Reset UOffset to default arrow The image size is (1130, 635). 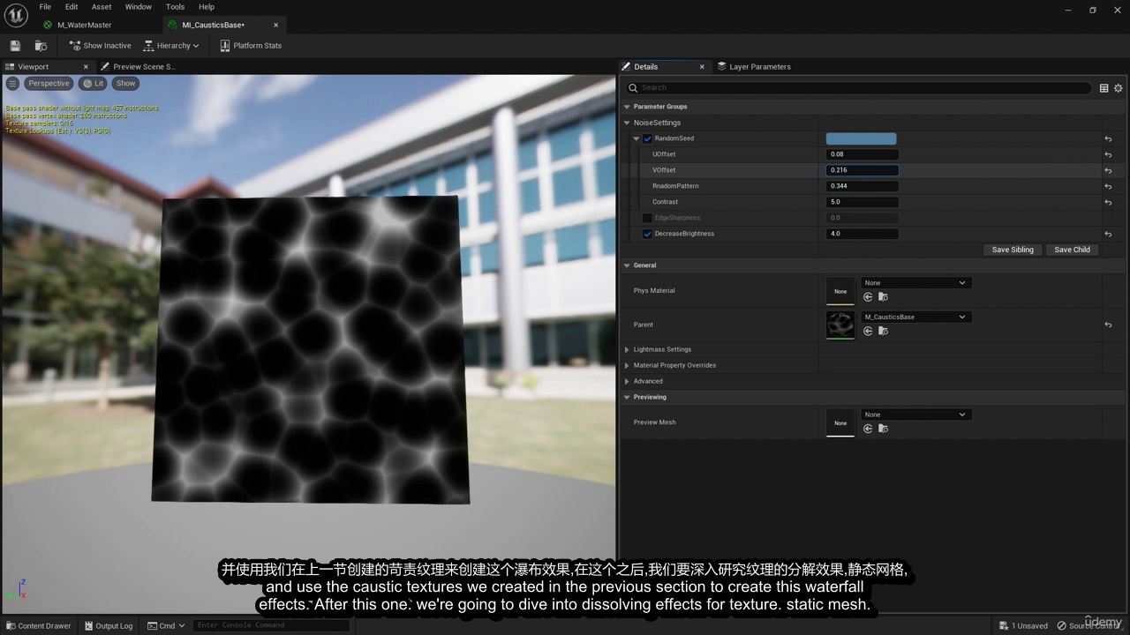click(x=1108, y=155)
